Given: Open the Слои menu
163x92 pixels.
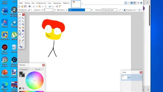Looking at the screenshot, I should click(50, 3).
